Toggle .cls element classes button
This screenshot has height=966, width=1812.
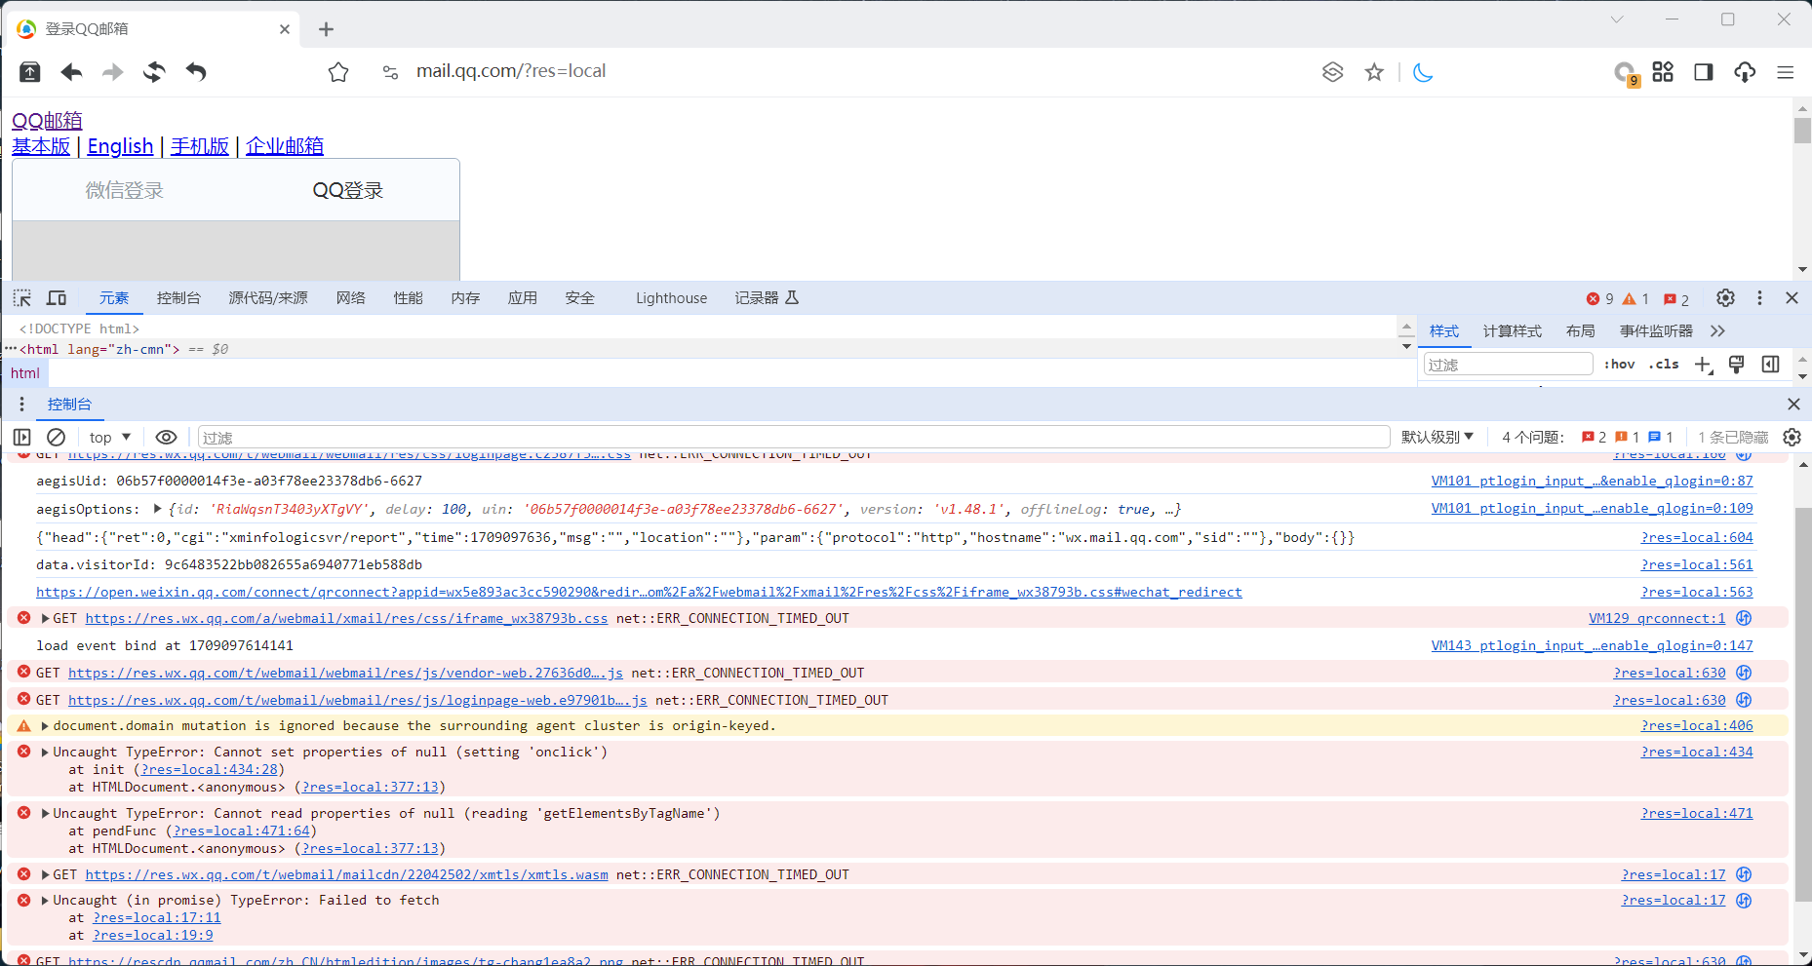tap(1664, 365)
